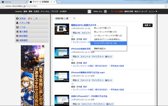Viewport: 168px width, 106px height.
Task: Select リンク アドレスをコピー(E) in context menu
Action: pos(109,43)
